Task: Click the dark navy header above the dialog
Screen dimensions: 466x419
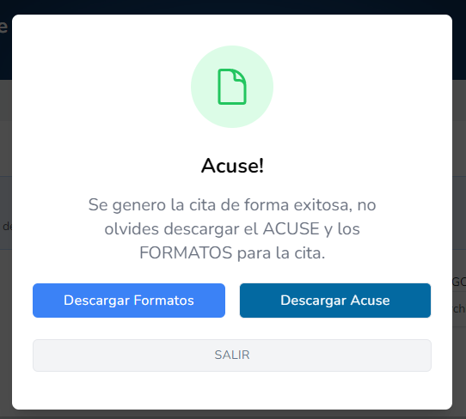Action: (232, 7)
